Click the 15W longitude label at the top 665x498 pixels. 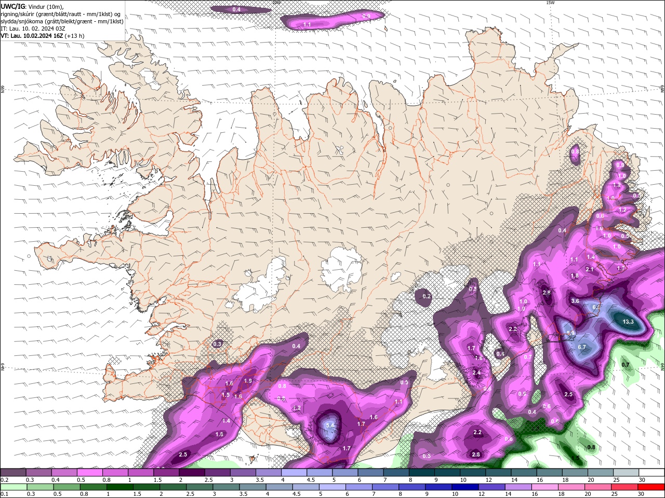click(x=550, y=3)
